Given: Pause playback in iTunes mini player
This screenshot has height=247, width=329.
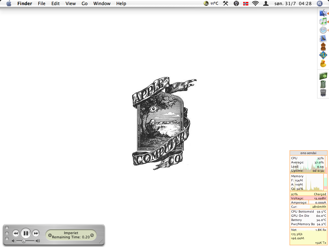Looking at the screenshot, I should point(26,233).
